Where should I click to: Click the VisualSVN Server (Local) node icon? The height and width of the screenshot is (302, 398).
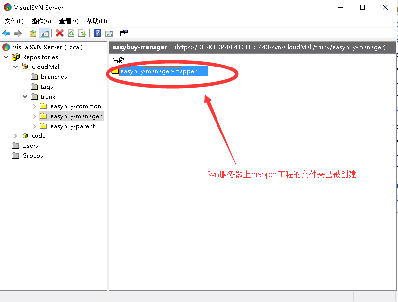coord(6,47)
